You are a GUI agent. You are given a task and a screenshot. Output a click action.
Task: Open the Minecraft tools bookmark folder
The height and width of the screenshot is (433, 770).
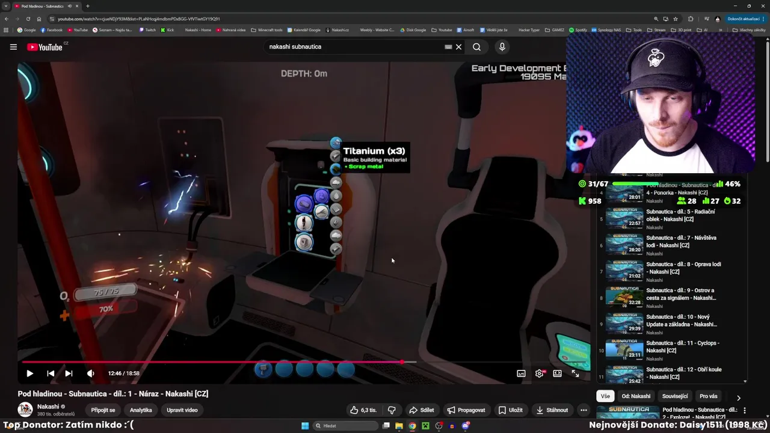(266, 29)
